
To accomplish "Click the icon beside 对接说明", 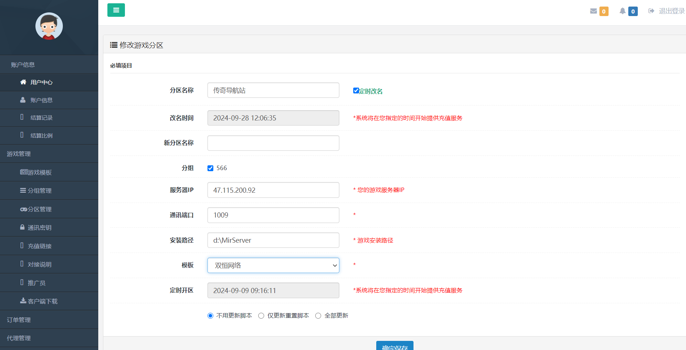I will (22, 264).
